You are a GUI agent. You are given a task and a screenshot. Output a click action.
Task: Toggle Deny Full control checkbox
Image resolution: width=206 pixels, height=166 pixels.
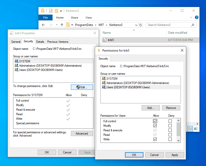click(x=170, y=121)
